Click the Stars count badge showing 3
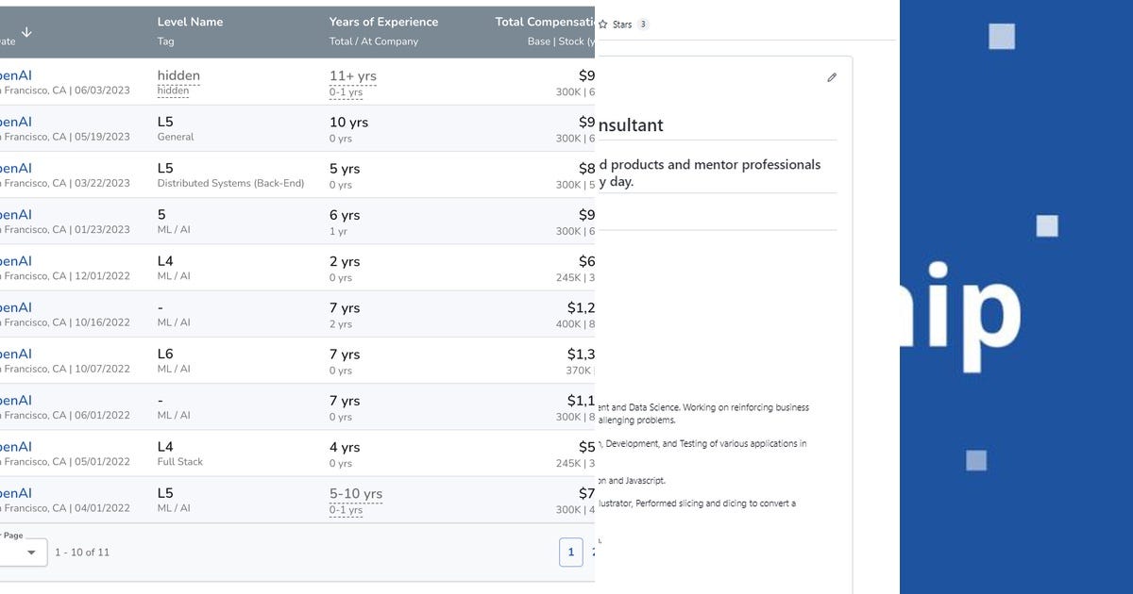The height and width of the screenshot is (594, 1133). [643, 25]
